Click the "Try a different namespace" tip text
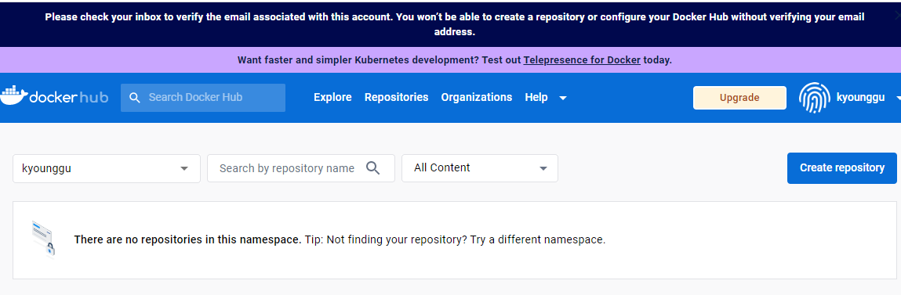 (x=538, y=239)
